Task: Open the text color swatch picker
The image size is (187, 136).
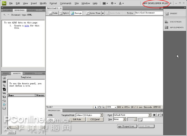Action: pyautogui.click(x=140, y=120)
